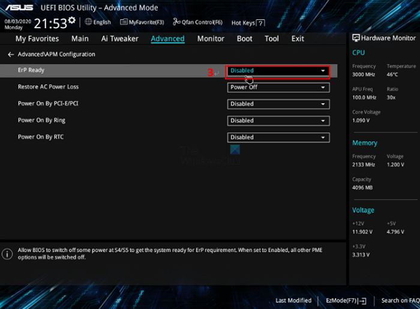Click the 21:53 clock time
420x309 pixels.
(x=50, y=23)
